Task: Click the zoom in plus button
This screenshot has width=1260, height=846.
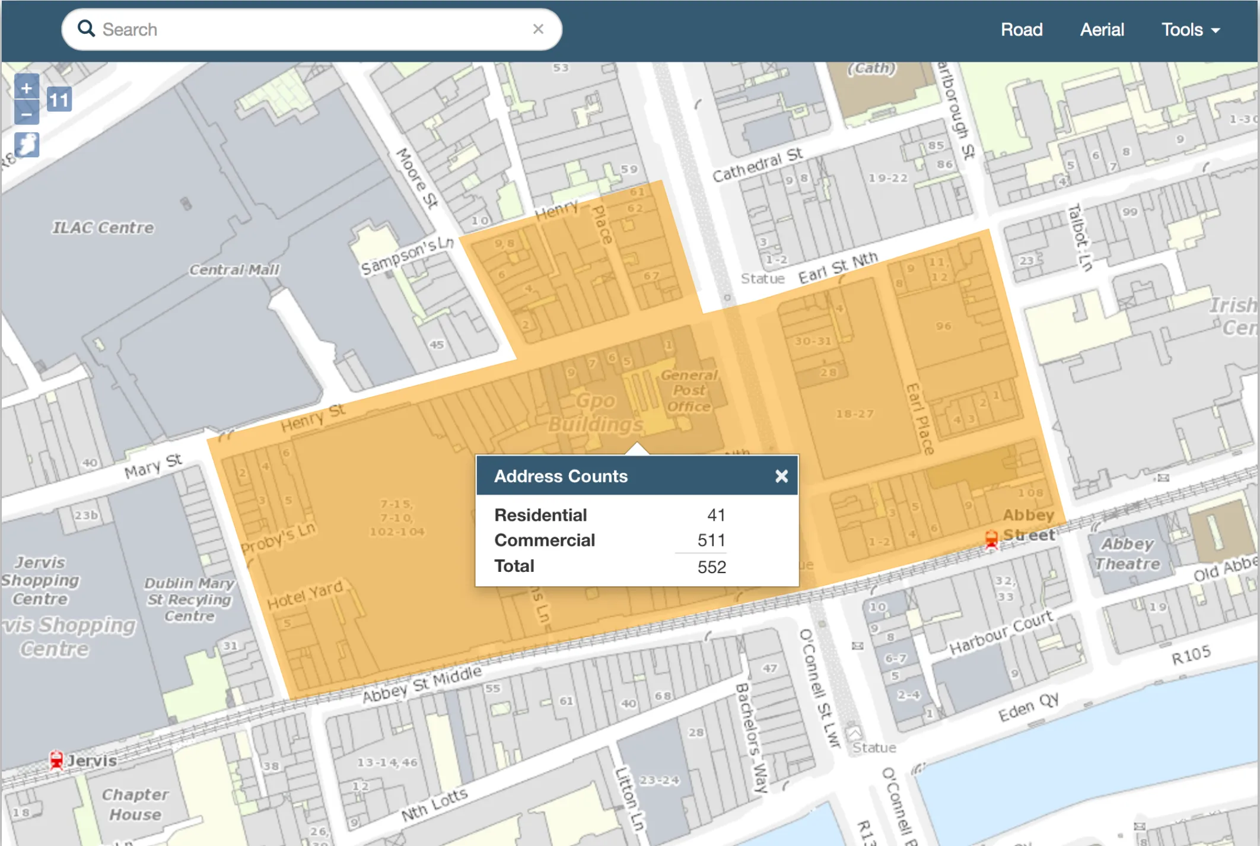Action: click(x=27, y=88)
